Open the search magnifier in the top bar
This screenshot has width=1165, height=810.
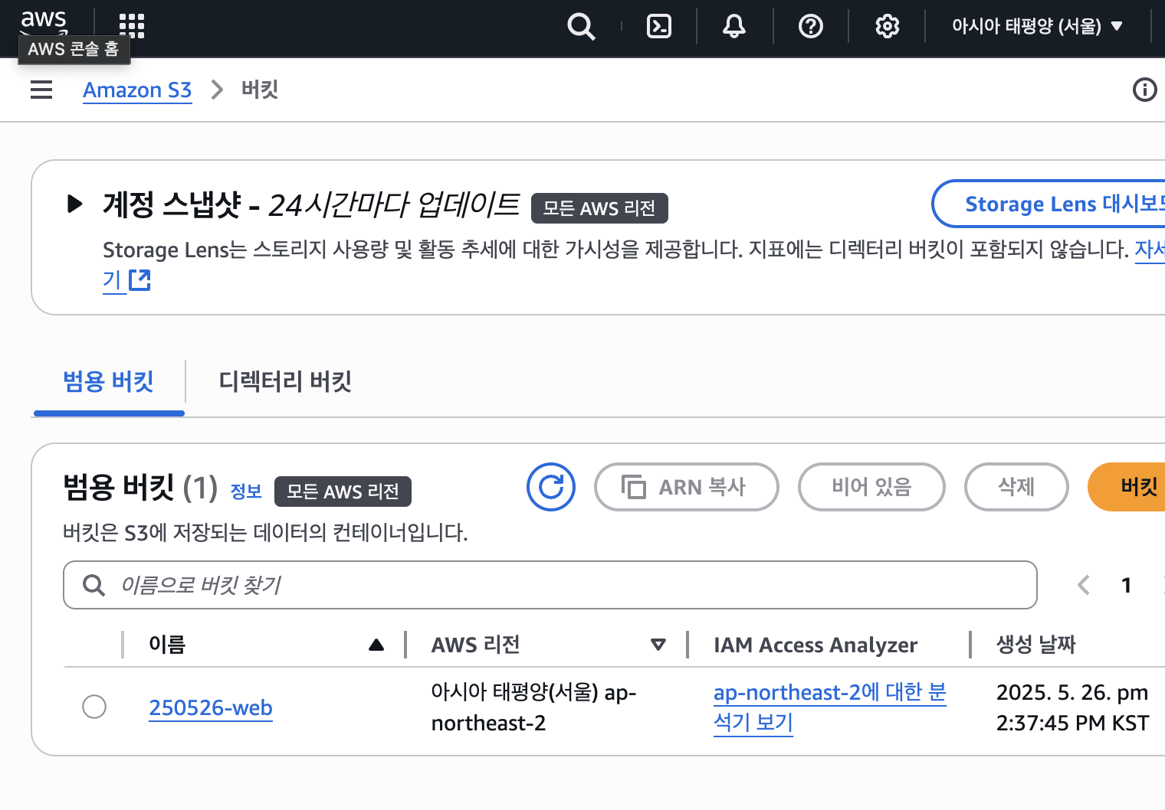click(x=581, y=27)
